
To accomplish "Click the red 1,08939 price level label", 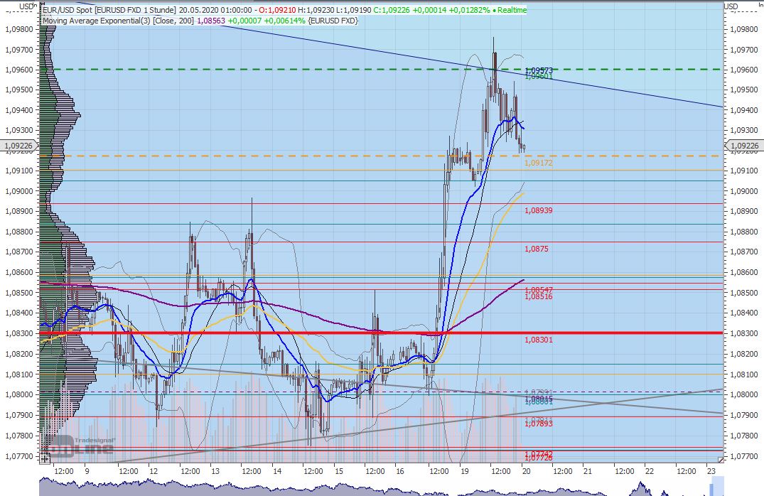I will (538, 211).
